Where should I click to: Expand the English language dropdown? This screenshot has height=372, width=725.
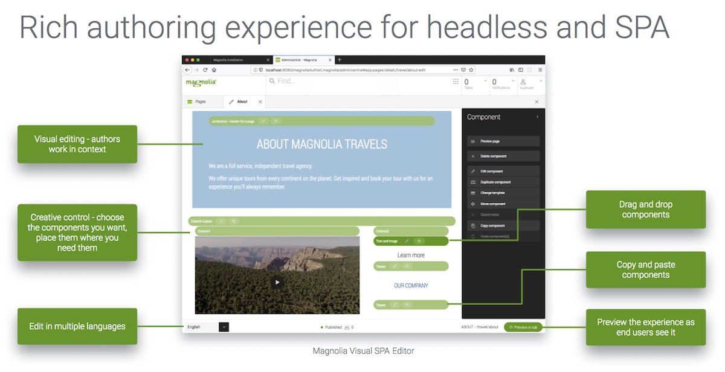[223, 327]
